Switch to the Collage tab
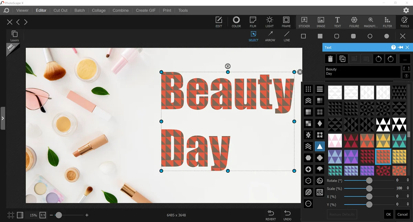The width and height of the screenshot is (413, 222). pyautogui.click(x=99, y=10)
